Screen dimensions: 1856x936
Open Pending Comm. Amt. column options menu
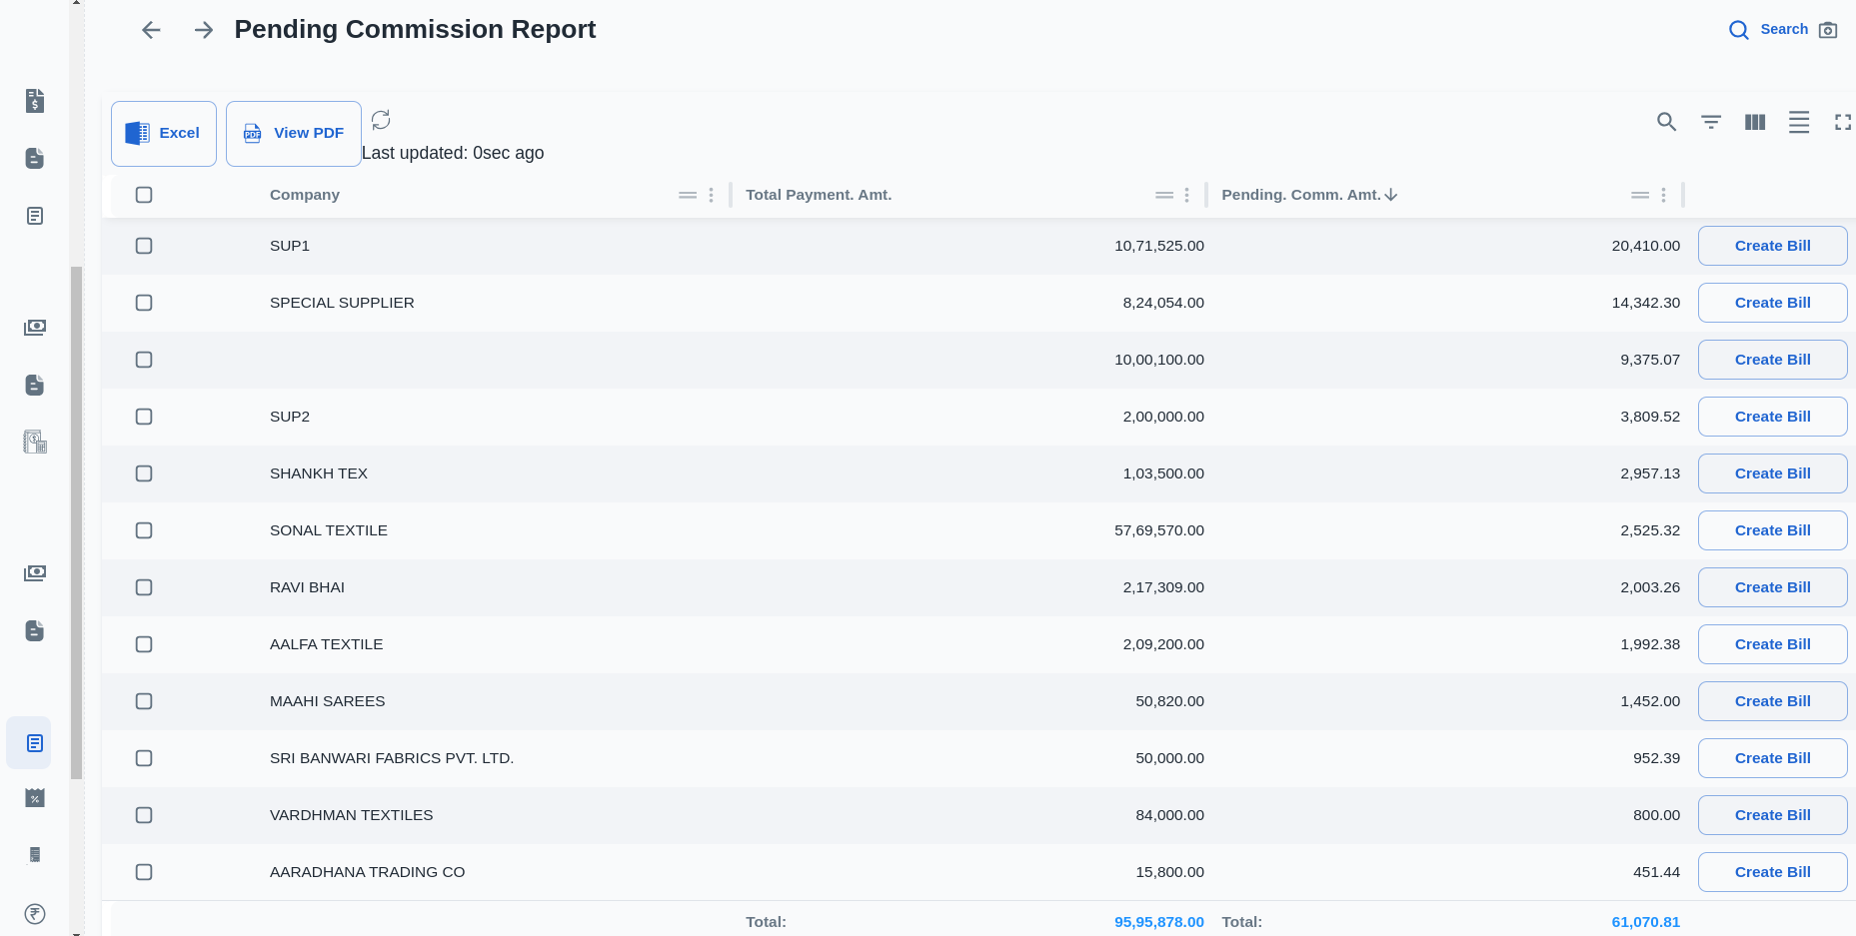[x=1663, y=195]
